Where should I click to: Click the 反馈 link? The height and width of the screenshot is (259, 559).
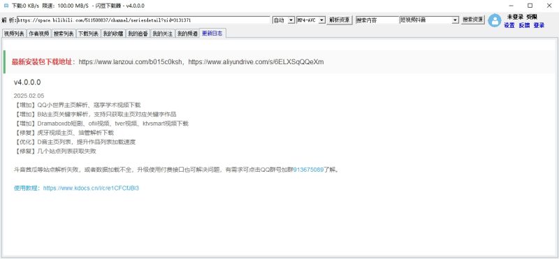tap(524, 25)
